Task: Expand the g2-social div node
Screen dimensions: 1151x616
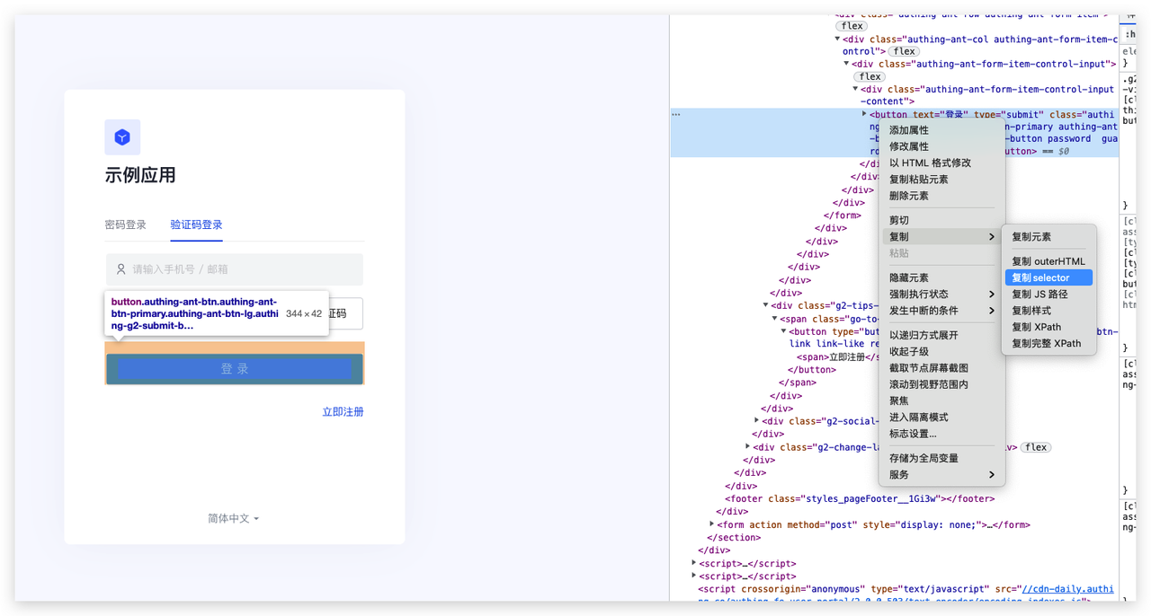Action: coord(756,421)
